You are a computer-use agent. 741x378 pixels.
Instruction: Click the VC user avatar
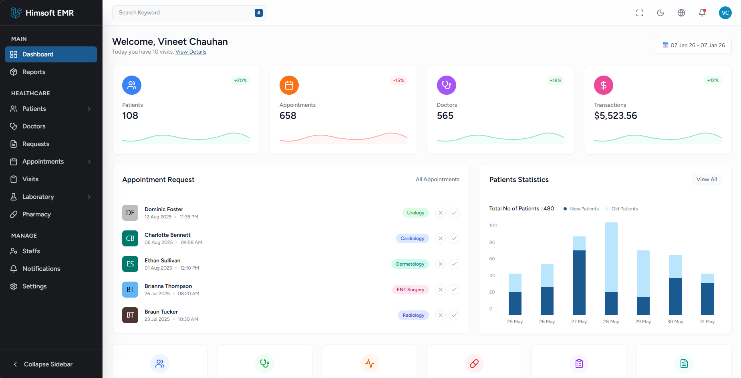click(x=725, y=13)
